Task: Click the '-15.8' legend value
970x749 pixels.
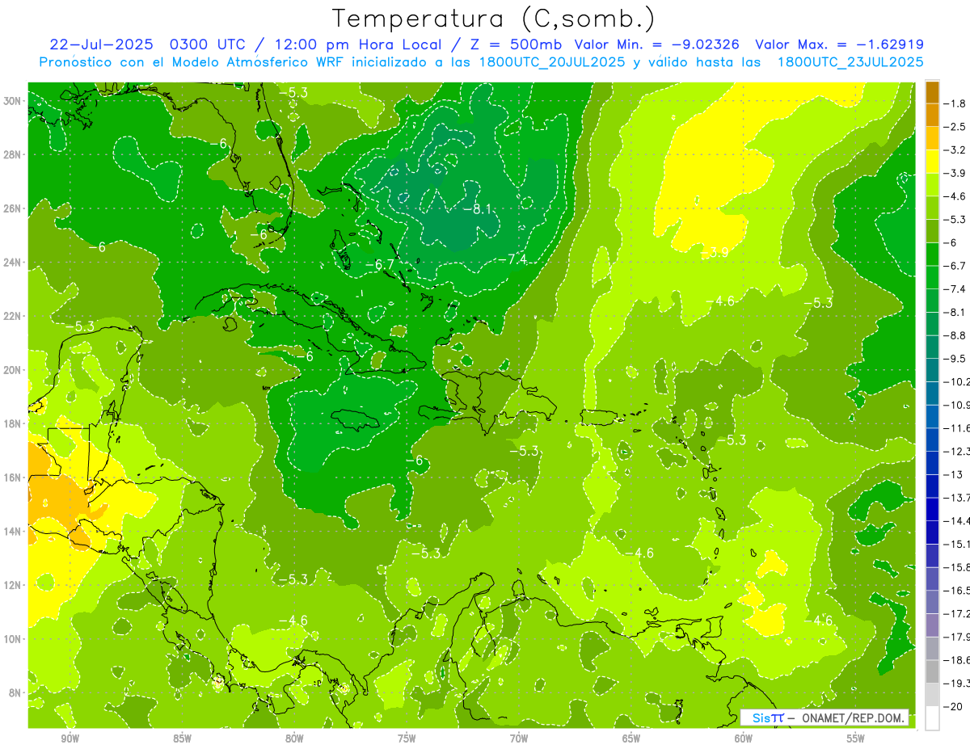Action: [957, 567]
